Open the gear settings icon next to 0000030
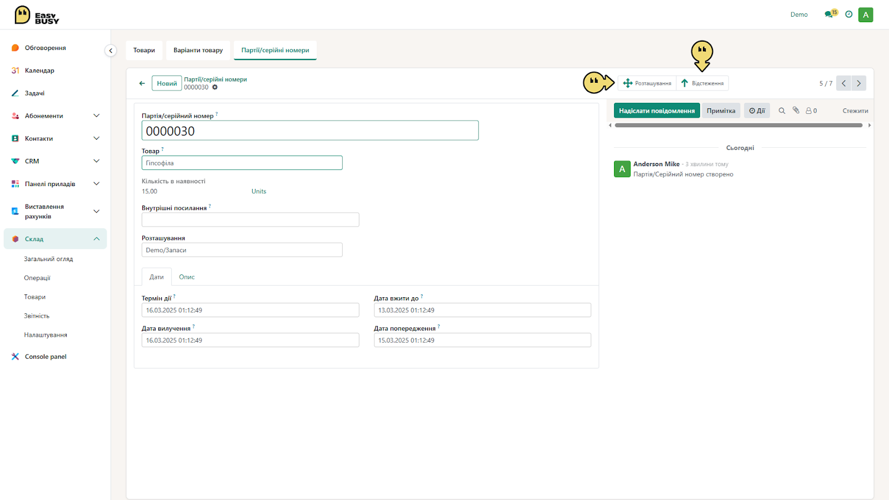 pos(215,87)
